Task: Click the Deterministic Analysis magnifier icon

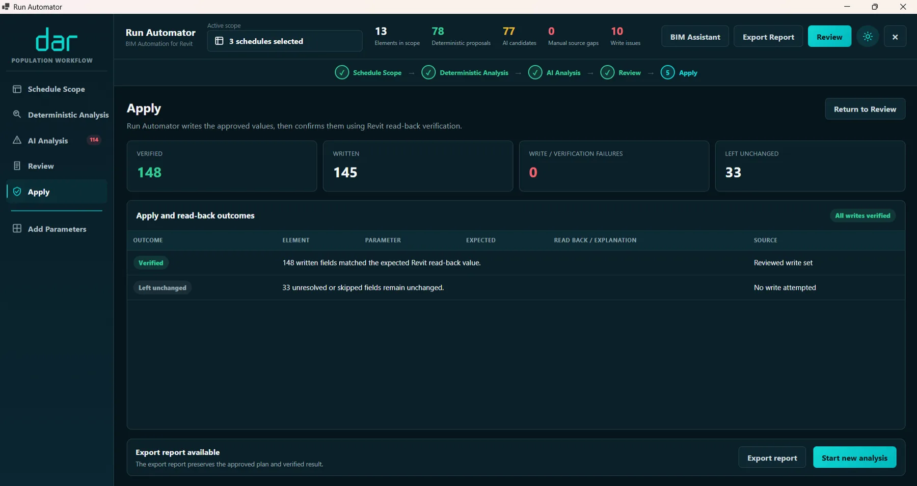Action: pyautogui.click(x=17, y=114)
